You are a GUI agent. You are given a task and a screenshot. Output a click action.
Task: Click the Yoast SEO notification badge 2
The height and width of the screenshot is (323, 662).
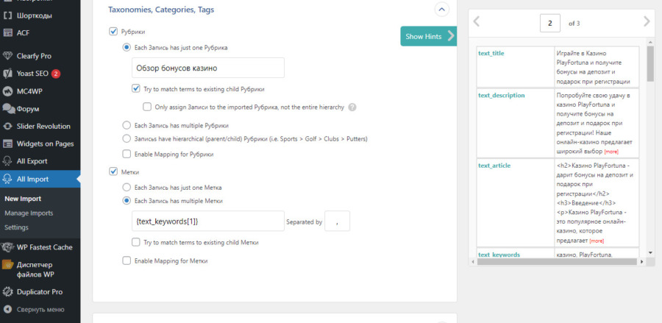56,74
